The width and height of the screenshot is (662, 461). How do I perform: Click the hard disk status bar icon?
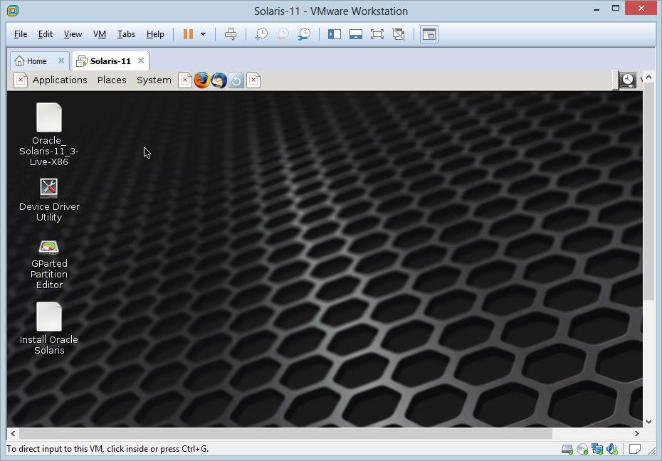567,449
